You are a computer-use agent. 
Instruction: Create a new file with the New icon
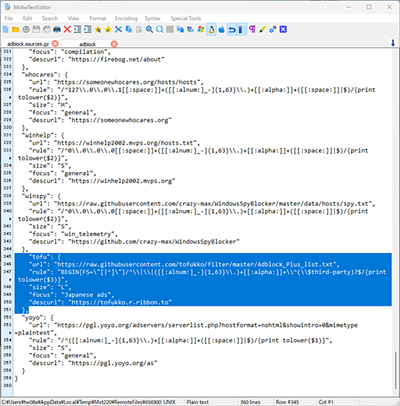tap(5, 29)
